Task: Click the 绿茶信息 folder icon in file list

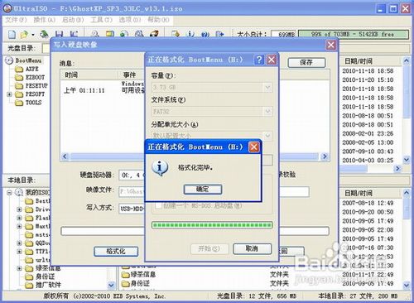Action: tap(126, 275)
